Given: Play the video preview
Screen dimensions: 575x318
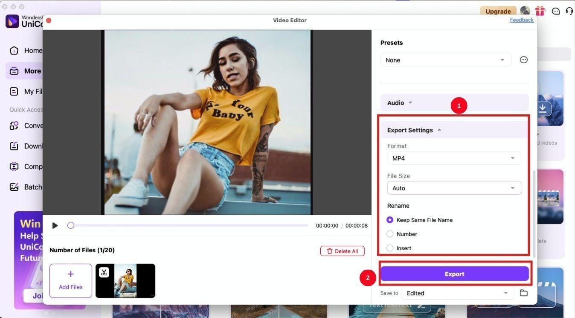Looking at the screenshot, I should click(55, 225).
